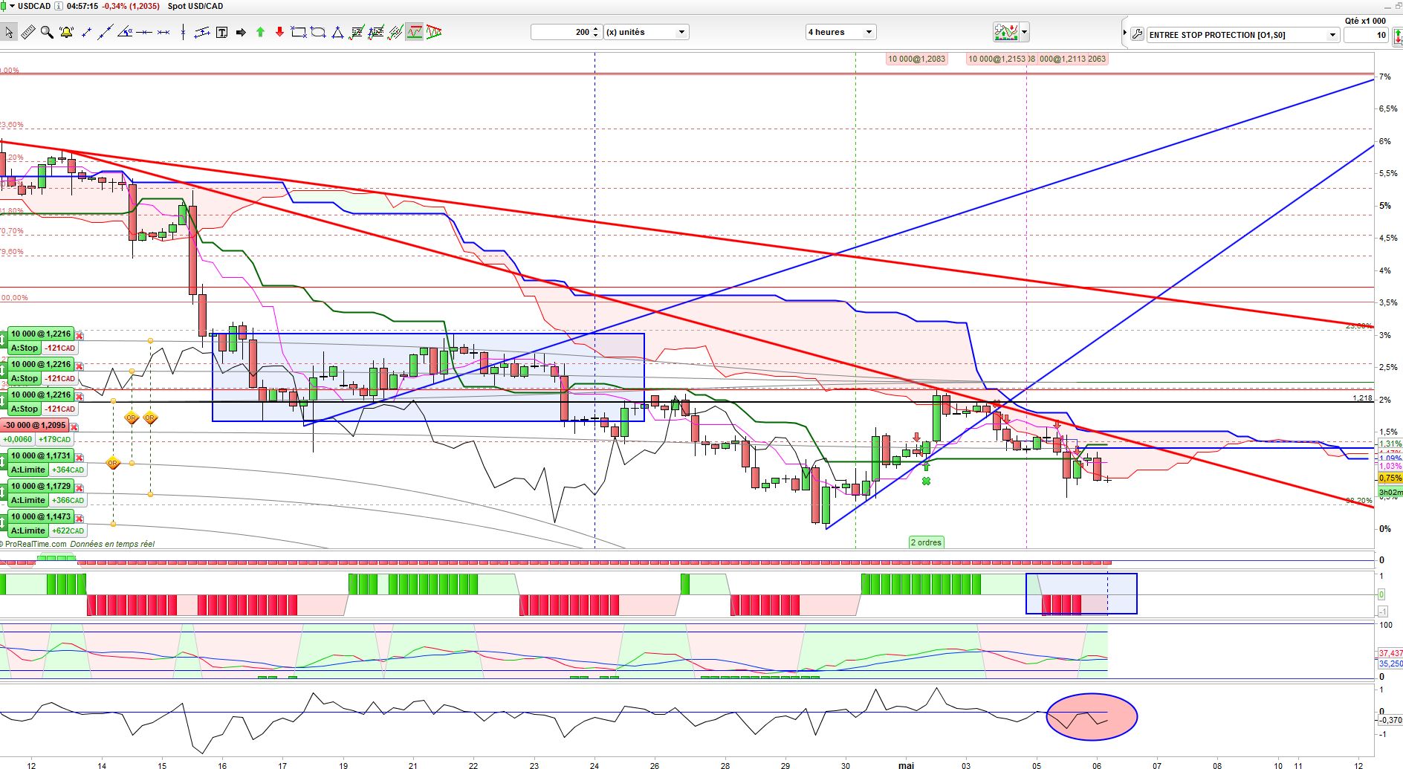Select the ruler measuring tool
The image size is (1403, 769).
tap(27, 32)
